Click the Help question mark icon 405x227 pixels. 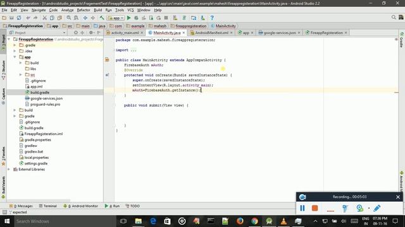pos(212,18)
